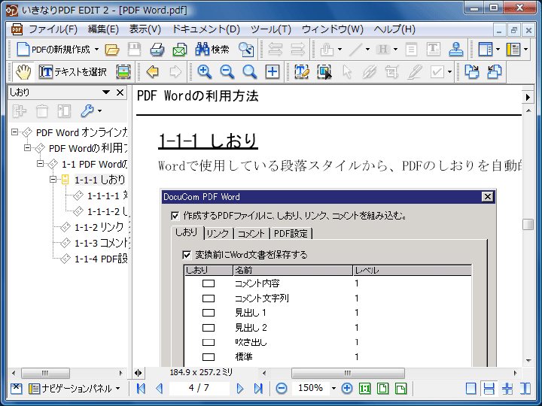Open the しおり panel dropdown arrow

[106, 92]
